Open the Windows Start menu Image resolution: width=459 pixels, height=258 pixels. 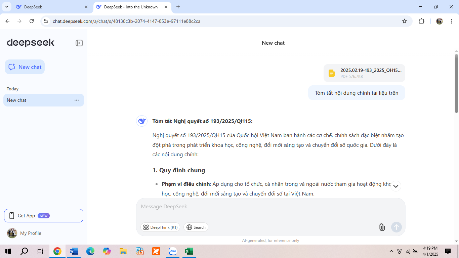8,251
